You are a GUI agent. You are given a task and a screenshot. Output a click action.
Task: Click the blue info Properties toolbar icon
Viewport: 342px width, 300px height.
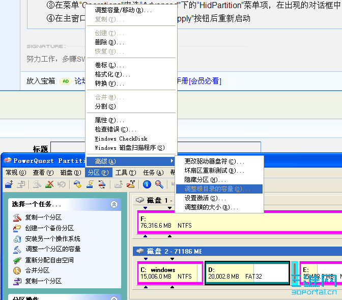point(147,184)
